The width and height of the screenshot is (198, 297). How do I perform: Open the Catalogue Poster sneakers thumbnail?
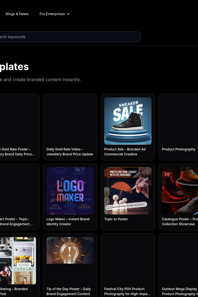click(x=180, y=191)
